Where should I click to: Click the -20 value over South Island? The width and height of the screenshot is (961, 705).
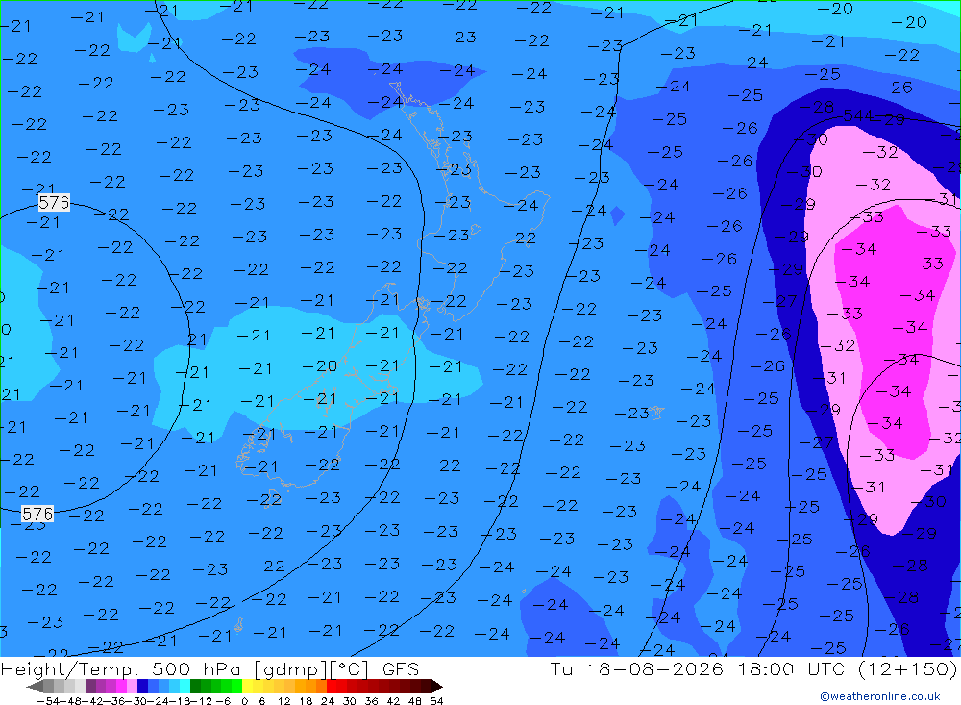(319, 366)
